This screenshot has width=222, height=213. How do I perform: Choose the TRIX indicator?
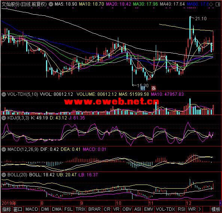click(80, 209)
